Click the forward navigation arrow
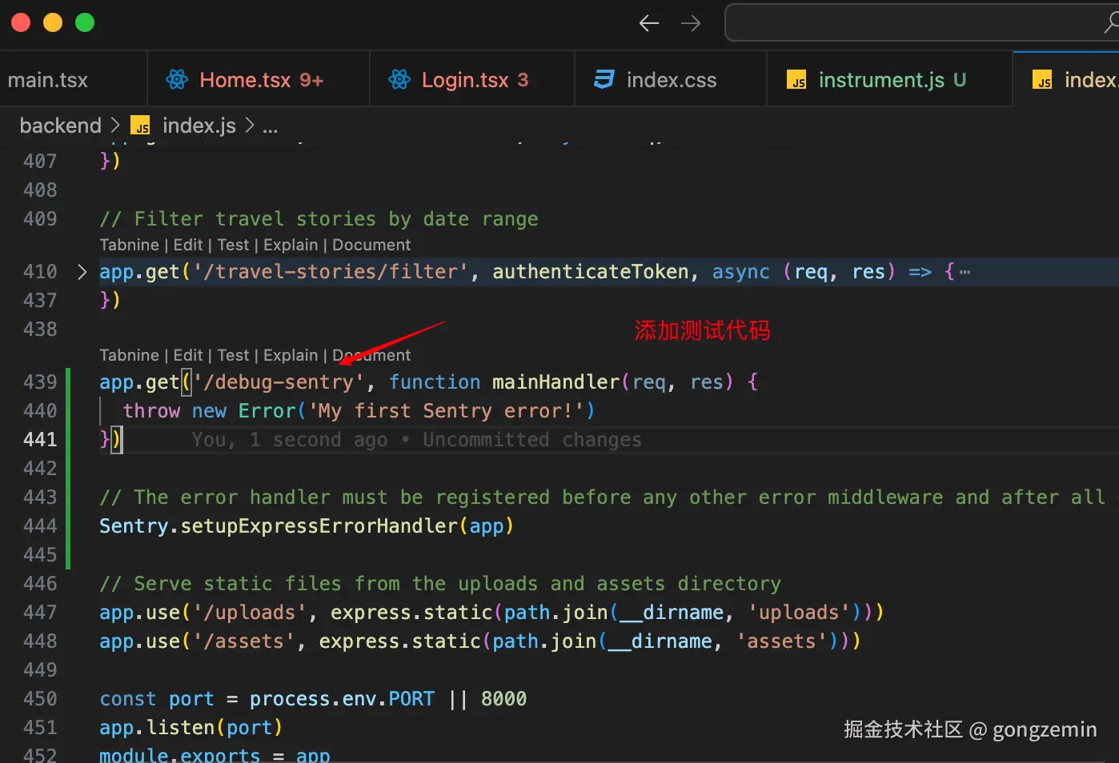The height and width of the screenshot is (763, 1119). (691, 23)
